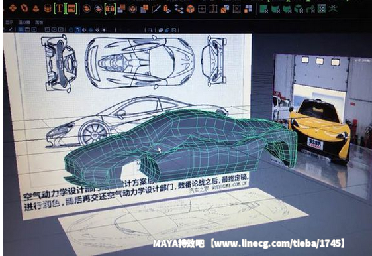Toggle use all lights bulb icon
Screen dimensions: 372x256
[x=104, y=30]
